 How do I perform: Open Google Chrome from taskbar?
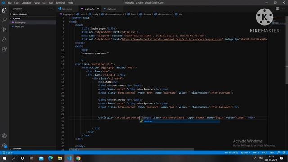pos(78,158)
